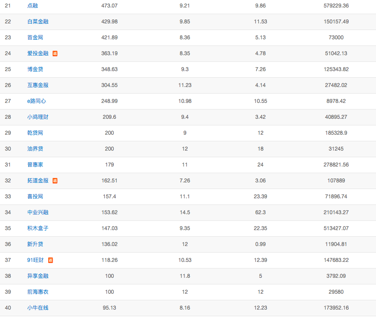Open the 白菜金融 platform link
Image resolution: width=376 pixels, height=318 pixels.
point(38,22)
